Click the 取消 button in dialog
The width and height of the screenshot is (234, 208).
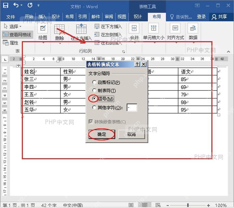click(x=132, y=134)
